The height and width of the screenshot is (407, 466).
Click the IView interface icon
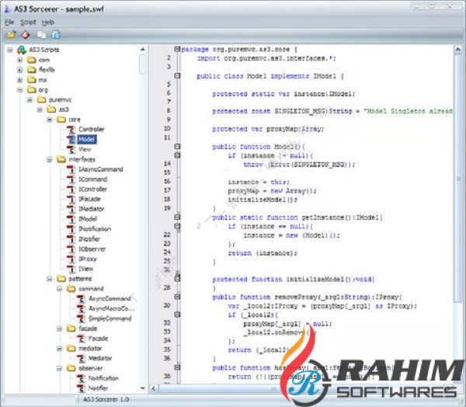coord(71,269)
